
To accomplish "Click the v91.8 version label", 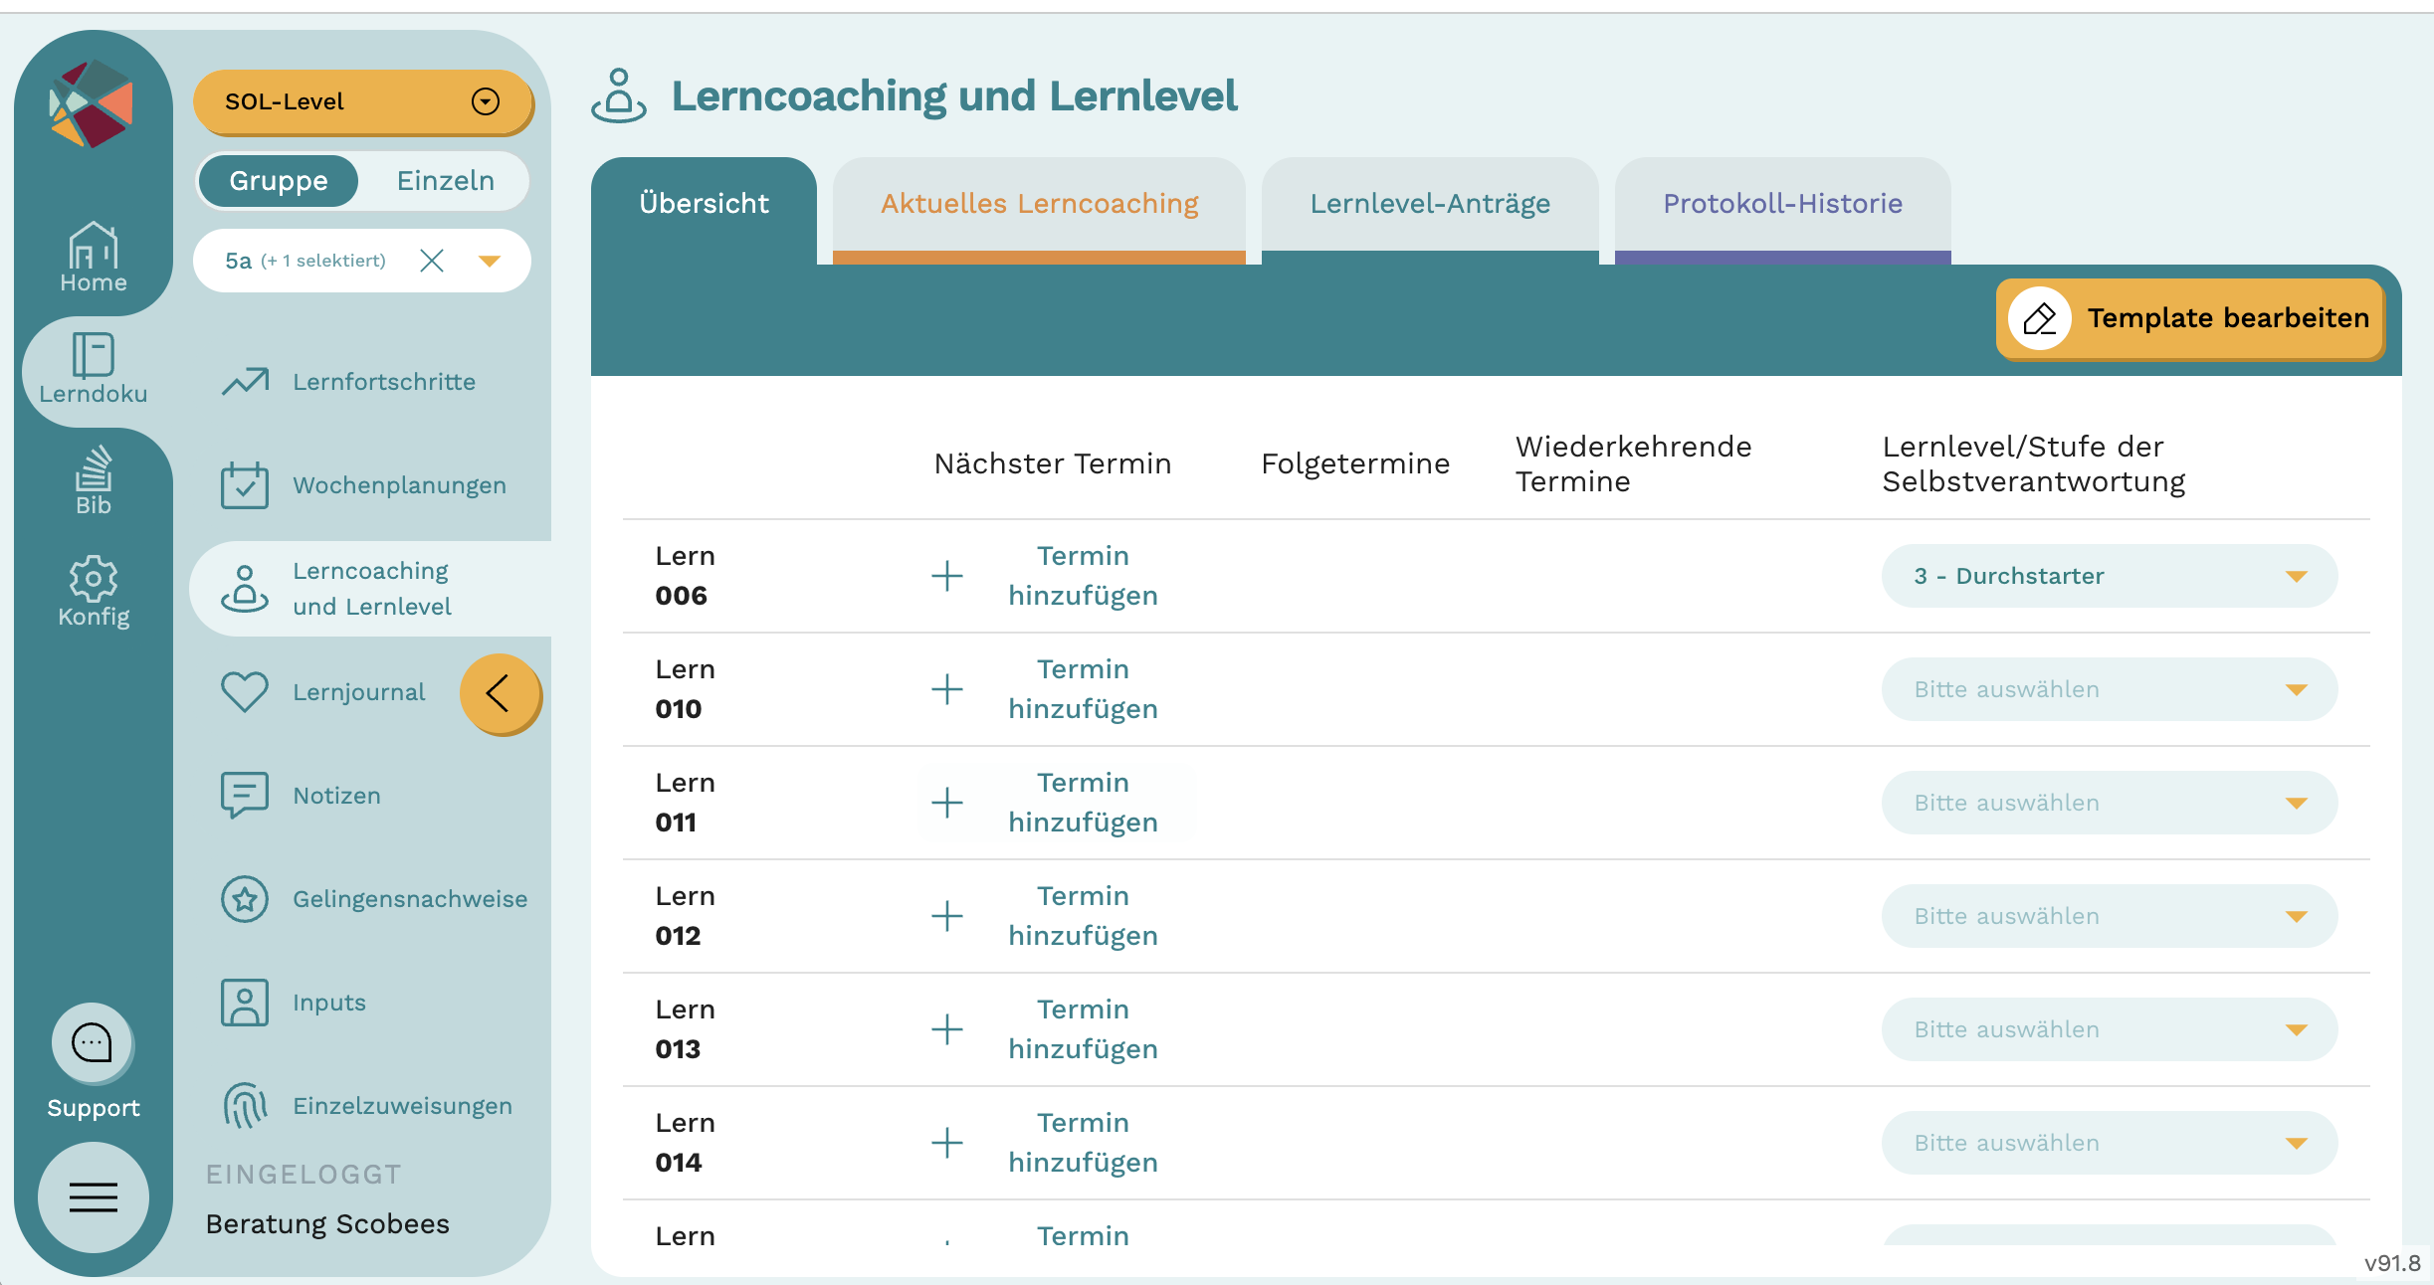I will pos(2392,1263).
